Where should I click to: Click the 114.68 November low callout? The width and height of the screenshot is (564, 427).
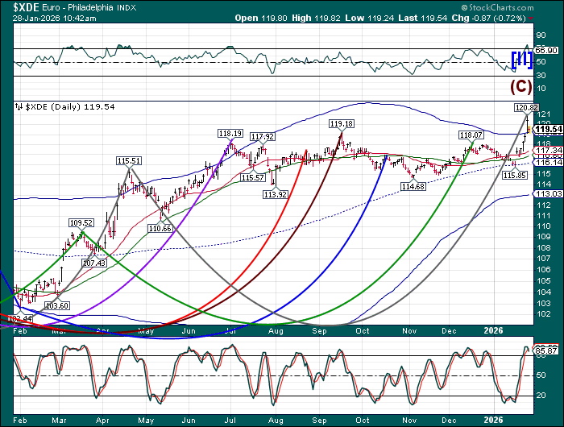(413, 187)
